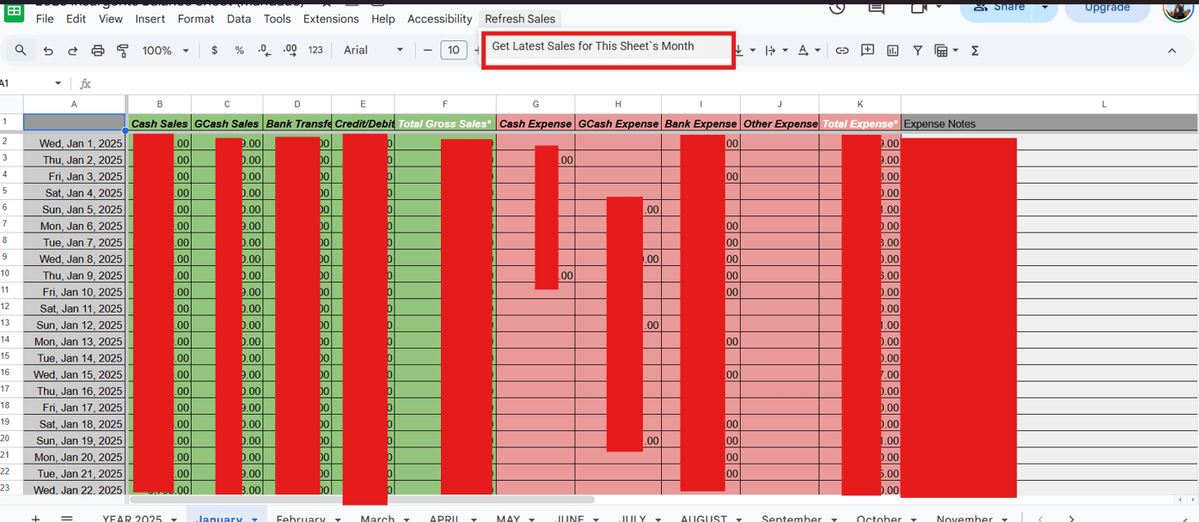Open the Extensions menu
The height and width of the screenshot is (522, 1199).
click(331, 18)
